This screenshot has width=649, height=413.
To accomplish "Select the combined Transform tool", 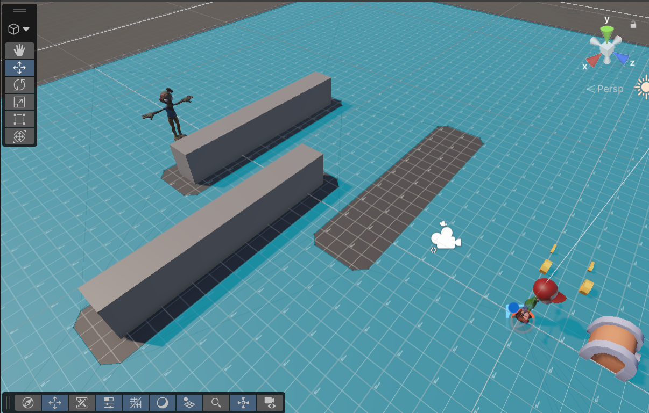I will point(19,136).
